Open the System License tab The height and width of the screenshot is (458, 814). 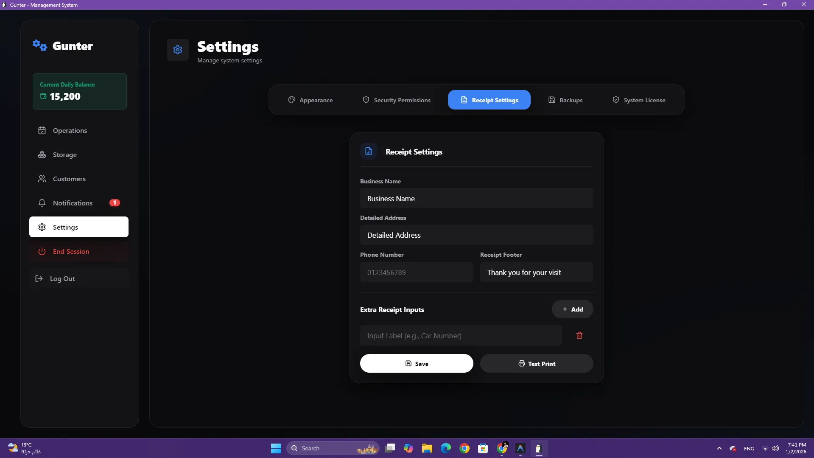point(639,100)
